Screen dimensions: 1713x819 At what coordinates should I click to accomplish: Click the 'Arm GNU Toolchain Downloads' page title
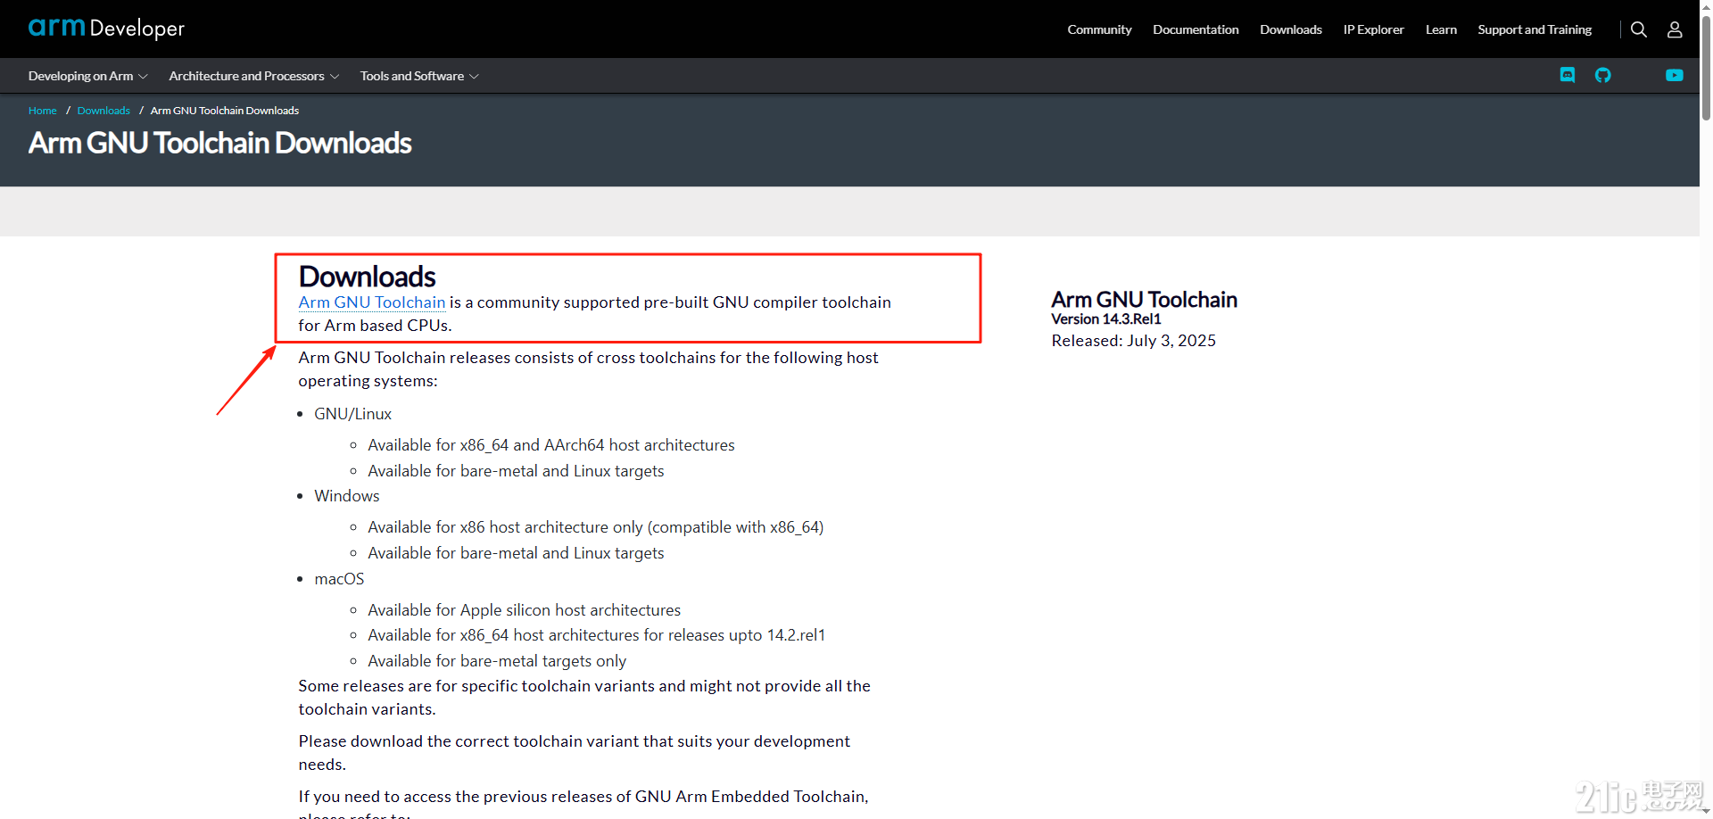[220, 143]
